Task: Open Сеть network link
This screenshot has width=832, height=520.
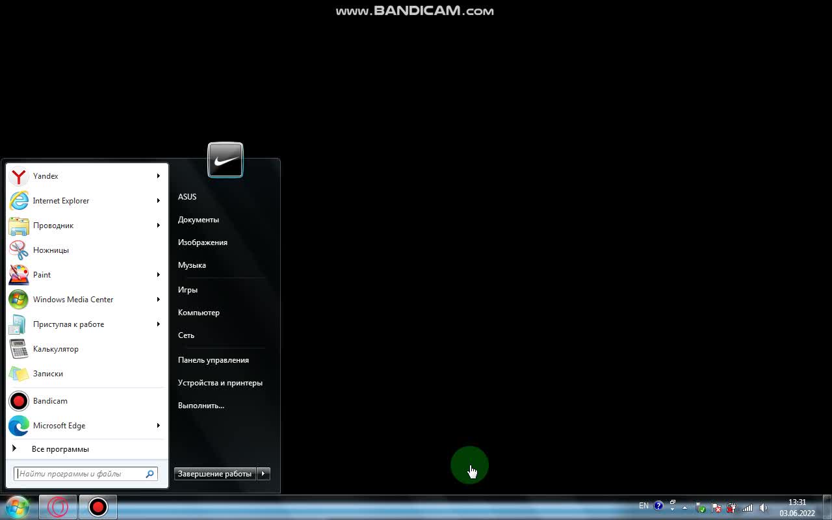Action: pyautogui.click(x=186, y=335)
